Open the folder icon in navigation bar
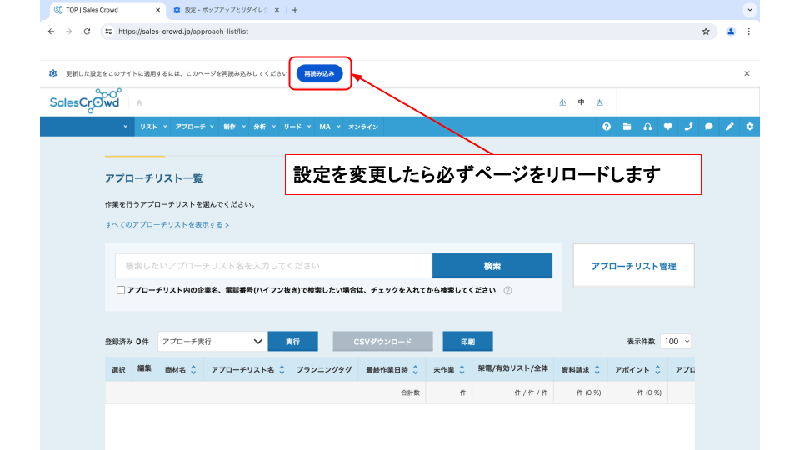This screenshot has width=800, height=450. (x=627, y=127)
